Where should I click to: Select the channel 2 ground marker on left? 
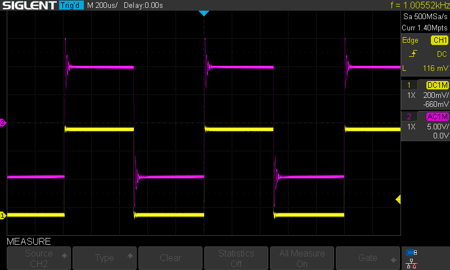pos(3,123)
